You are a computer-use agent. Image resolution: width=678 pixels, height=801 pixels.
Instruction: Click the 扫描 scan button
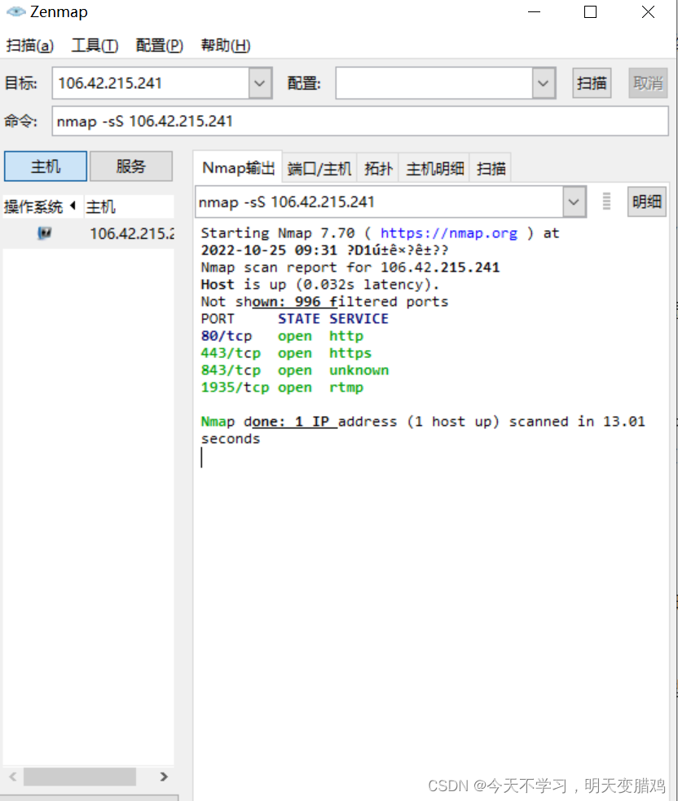(592, 82)
